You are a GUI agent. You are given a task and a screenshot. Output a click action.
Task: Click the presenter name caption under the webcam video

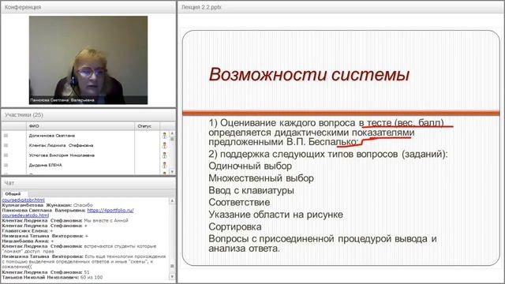click(x=62, y=100)
